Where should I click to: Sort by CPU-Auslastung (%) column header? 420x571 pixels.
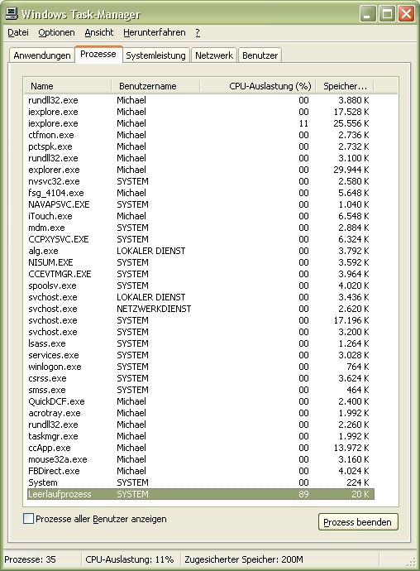258,86
